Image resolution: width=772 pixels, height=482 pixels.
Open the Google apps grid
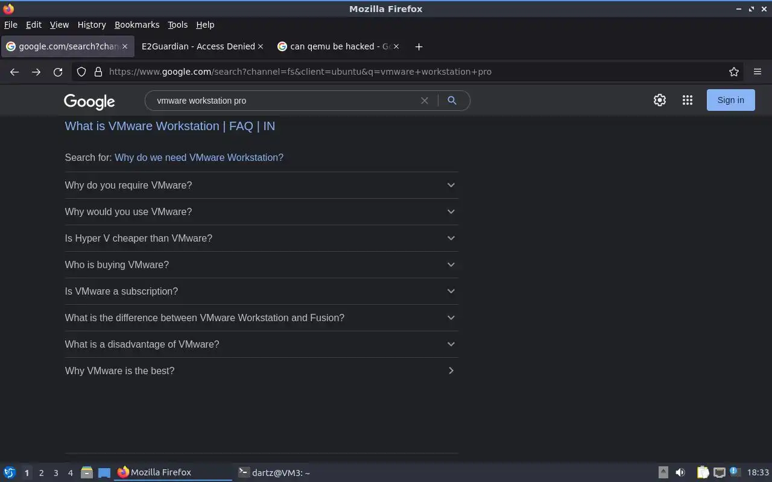688,100
